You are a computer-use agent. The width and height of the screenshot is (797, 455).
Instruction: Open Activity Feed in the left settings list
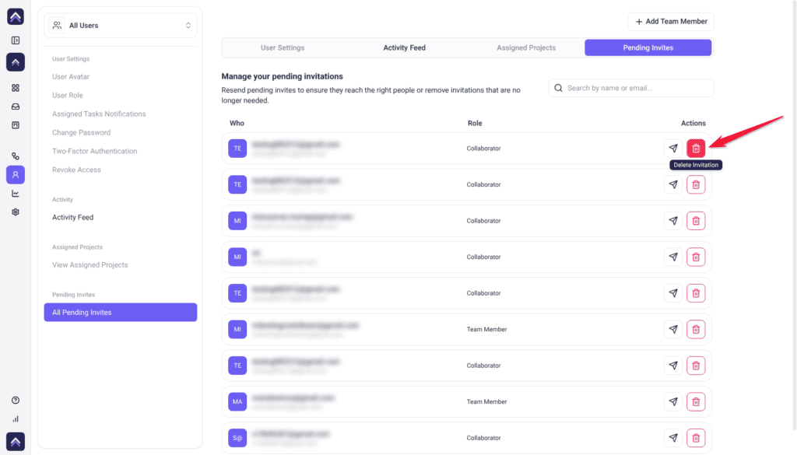pyautogui.click(x=72, y=217)
